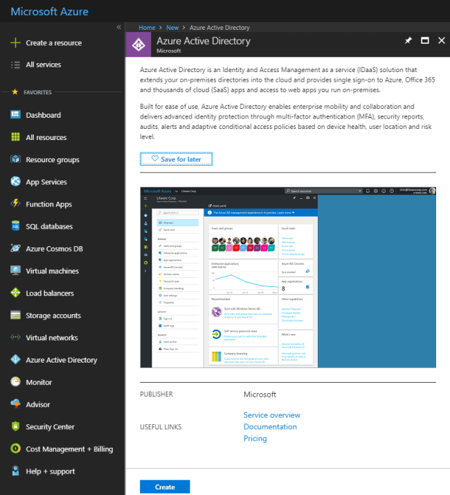Click the Virtual machines monitor icon
450x495 pixels.
[x=15, y=270]
